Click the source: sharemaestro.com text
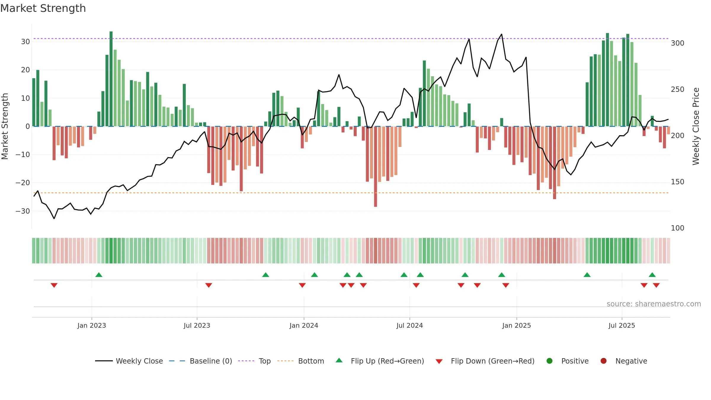This screenshot has height=400, width=711. point(654,304)
